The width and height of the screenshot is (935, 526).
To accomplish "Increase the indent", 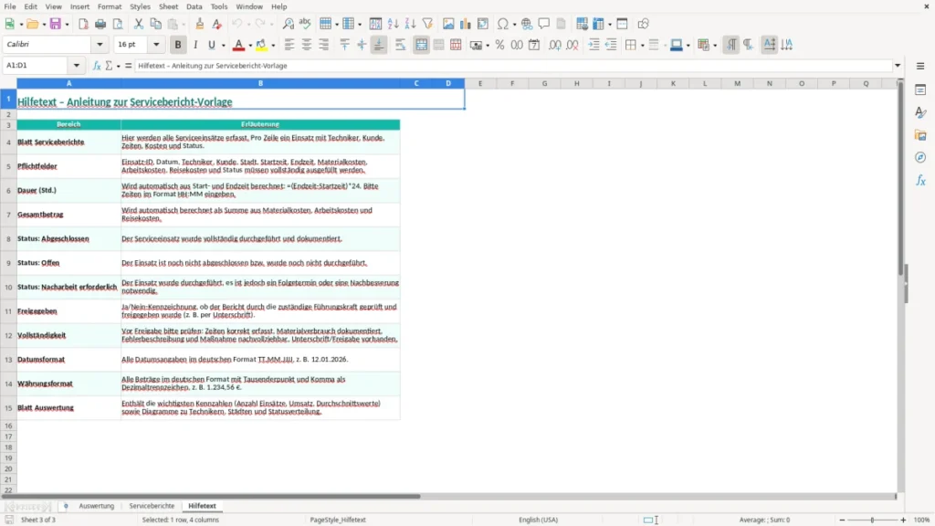I will (594, 45).
